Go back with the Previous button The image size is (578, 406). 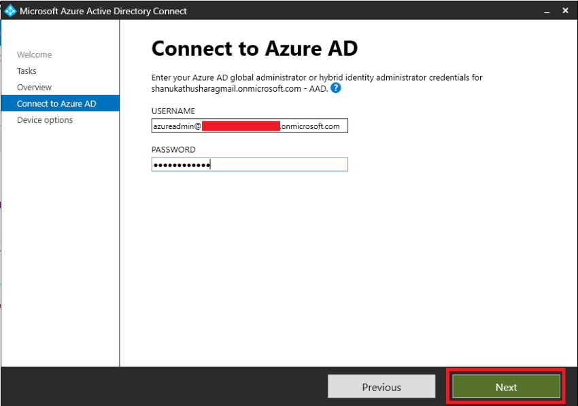[x=381, y=387]
